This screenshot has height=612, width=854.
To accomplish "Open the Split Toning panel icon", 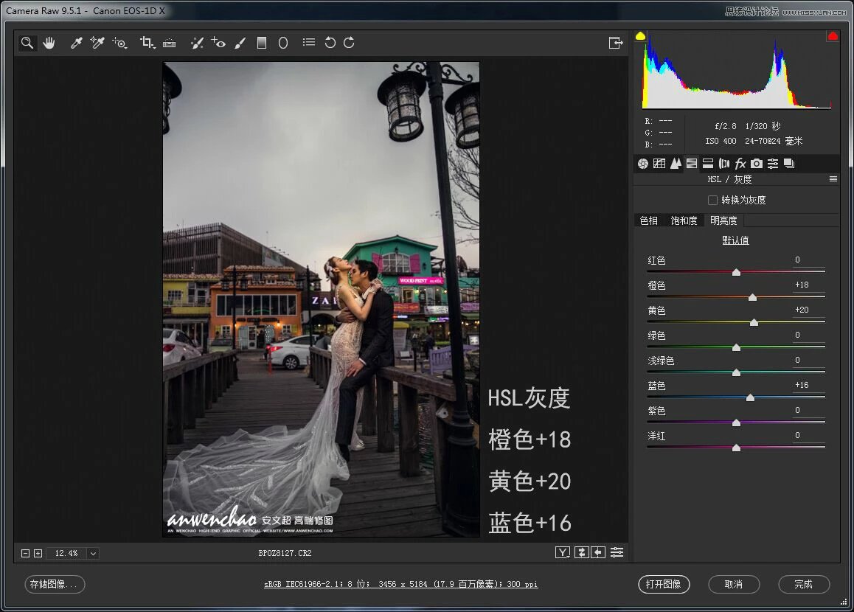I will click(x=708, y=164).
